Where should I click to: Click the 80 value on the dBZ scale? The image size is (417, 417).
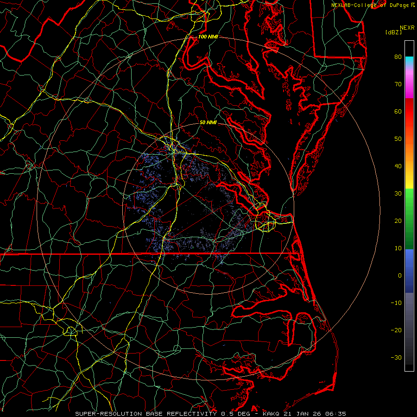(398, 57)
